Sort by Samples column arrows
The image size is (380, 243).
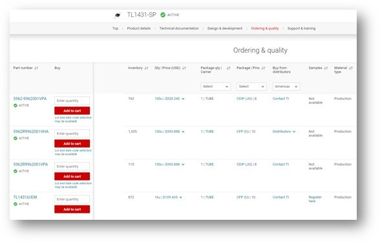point(326,68)
